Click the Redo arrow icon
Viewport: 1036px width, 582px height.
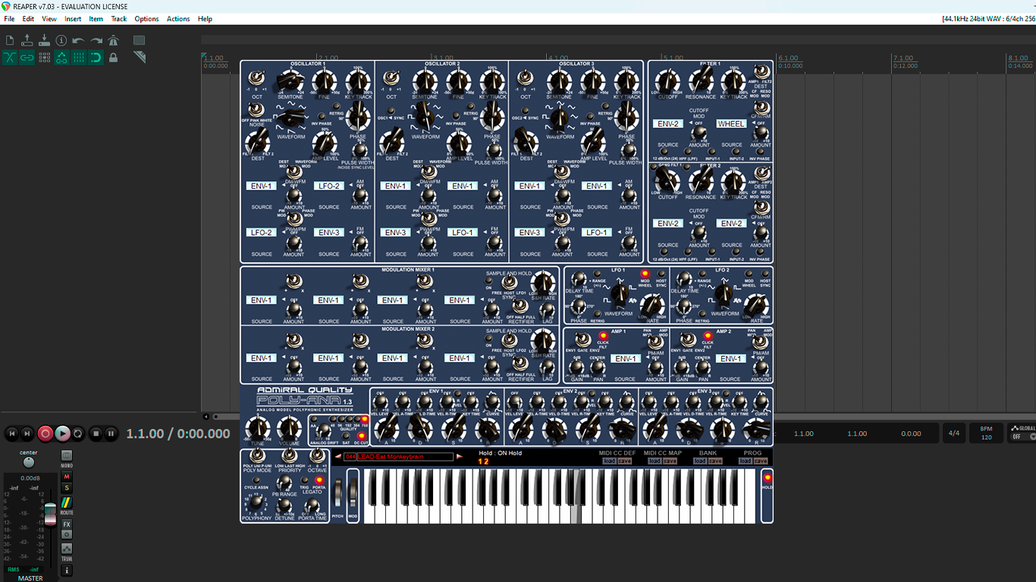coord(96,40)
